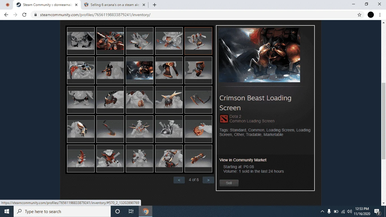Select the bandaged arm with chain item
The height and width of the screenshot is (217, 386).
81,129
